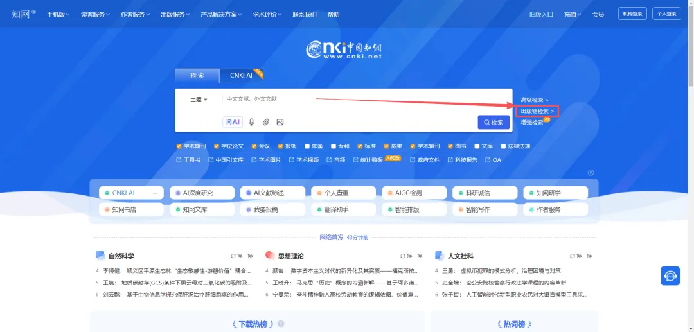
Task: Open the article by 史全增 on 论公安院校
Action: (x=504, y=283)
